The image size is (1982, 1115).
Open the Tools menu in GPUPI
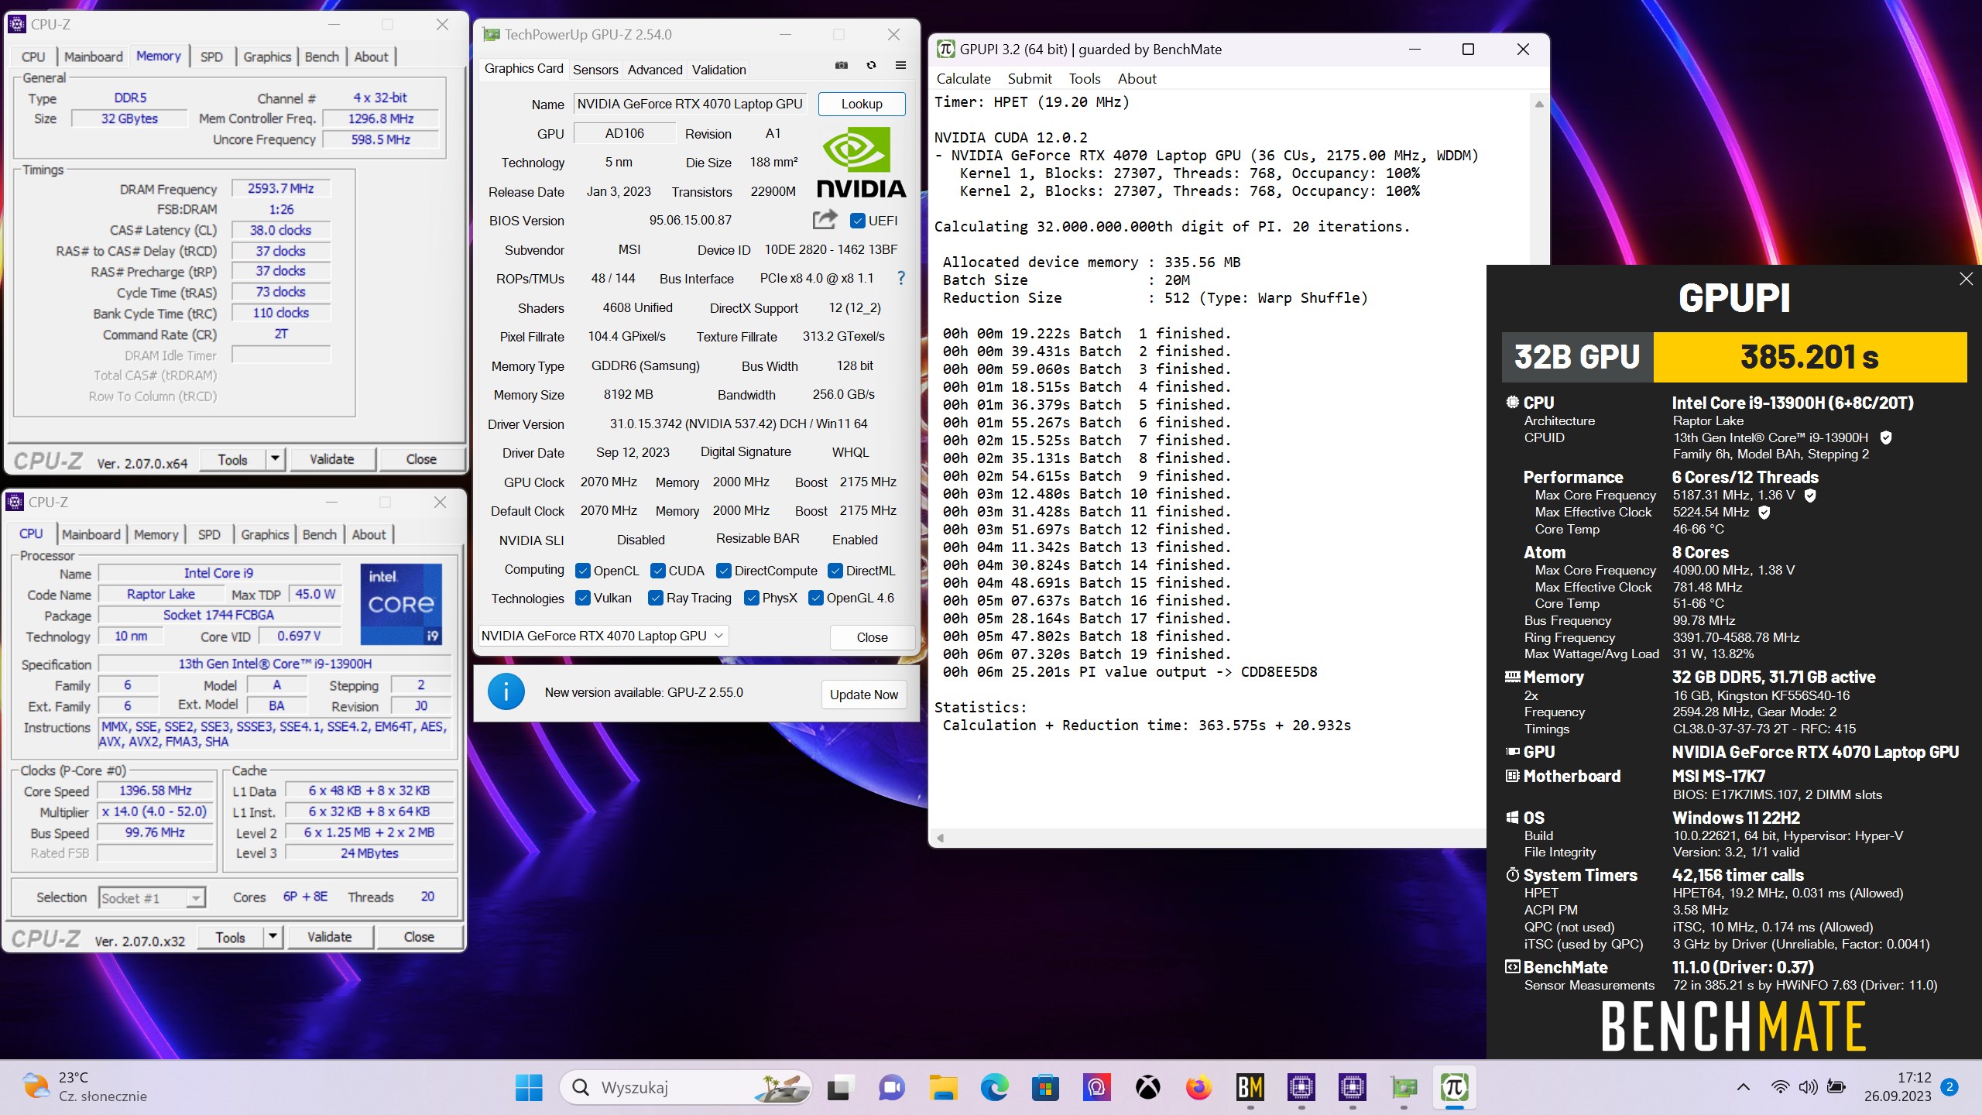[x=1085, y=79]
